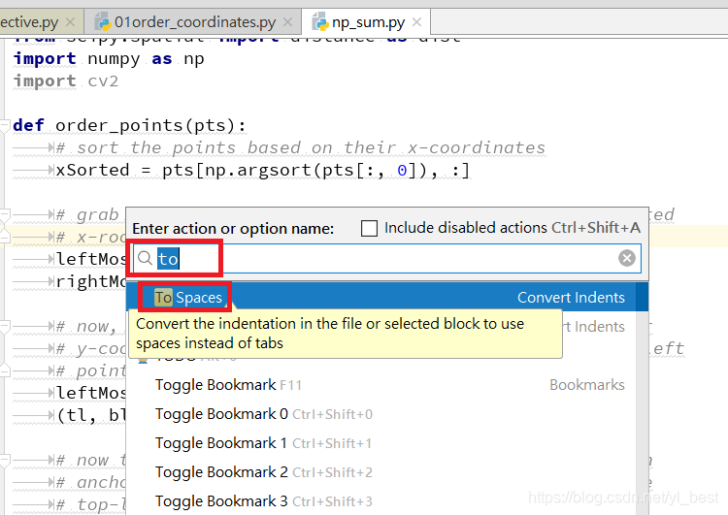Image resolution: width=728 pixels, height=515 pixels.
Task: Select Toggle Bookmark F11 action
Action: pyautogui.click(x=381, y=385)
